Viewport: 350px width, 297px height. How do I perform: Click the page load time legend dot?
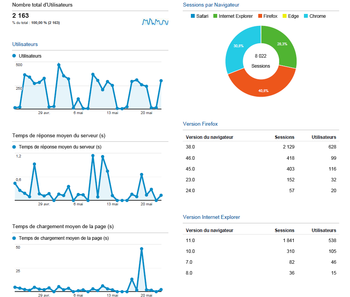[14, 238]
